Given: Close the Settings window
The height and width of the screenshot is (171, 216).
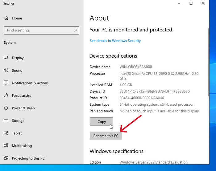Looking at the screenshot, I should point(203,3).
